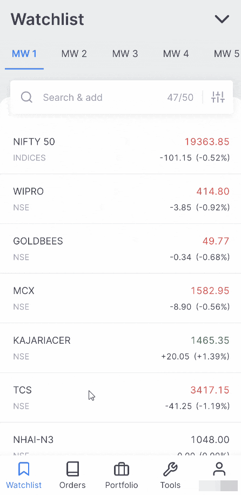Open the filter settings sliders icon
This screenshot has width=241, height=495.
[x=218, y=97]
